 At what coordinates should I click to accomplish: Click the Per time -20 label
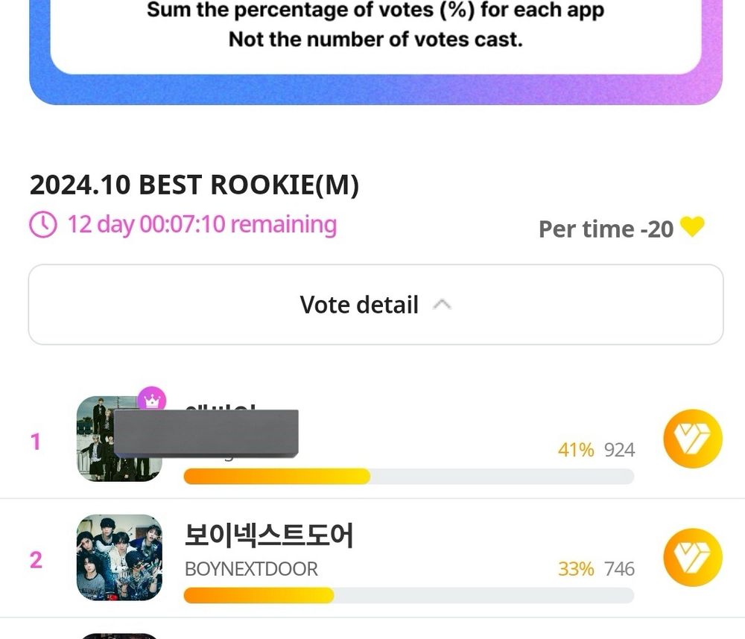606,229
